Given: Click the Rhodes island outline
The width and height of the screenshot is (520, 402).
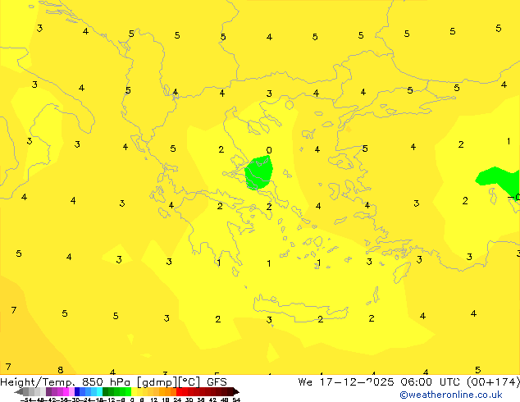Looking at the screenshot, I should [401, 272].
